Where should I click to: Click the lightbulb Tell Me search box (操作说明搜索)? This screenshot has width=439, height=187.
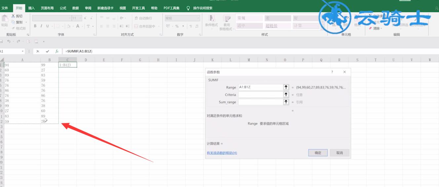pyautogui.click(x=200, y=8)
